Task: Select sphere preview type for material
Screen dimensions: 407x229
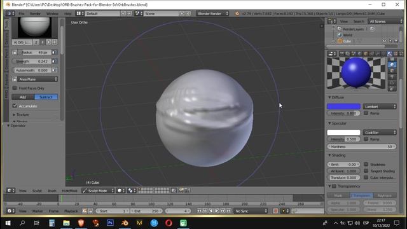Action: tap(392, 65)
